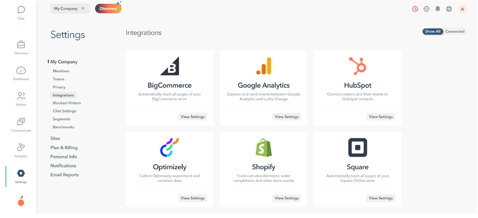Click the help icon next to the avatar

pyautogui.click(x=449, y=9)
